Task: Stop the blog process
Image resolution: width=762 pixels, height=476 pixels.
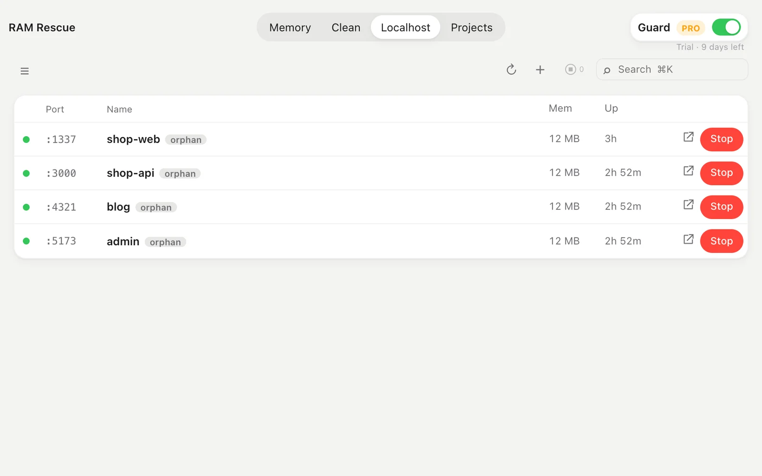Action: [x=722, y=207]
